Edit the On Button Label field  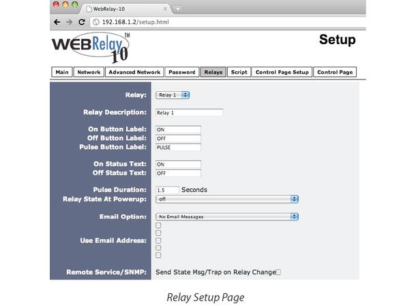[x=178, y=130]
